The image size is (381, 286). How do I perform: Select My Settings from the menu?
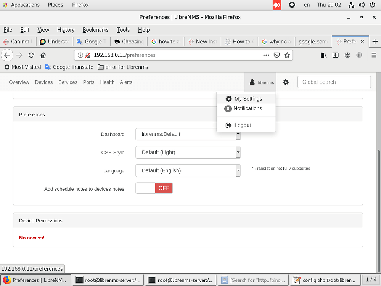(248, 98)
